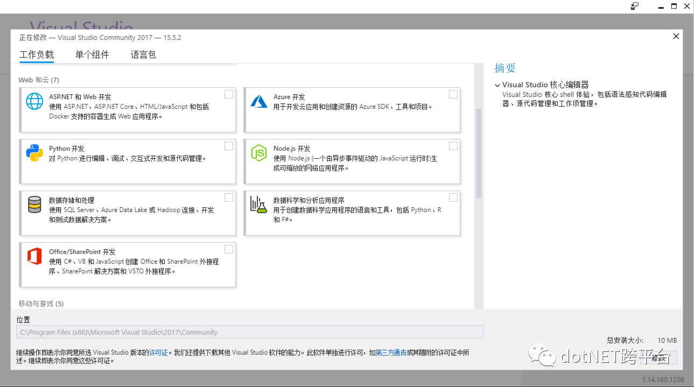Viewport: 694px width, 387px height.
Task: Click the 移动与游戏 (5) section heading
Action: point(41,304)
